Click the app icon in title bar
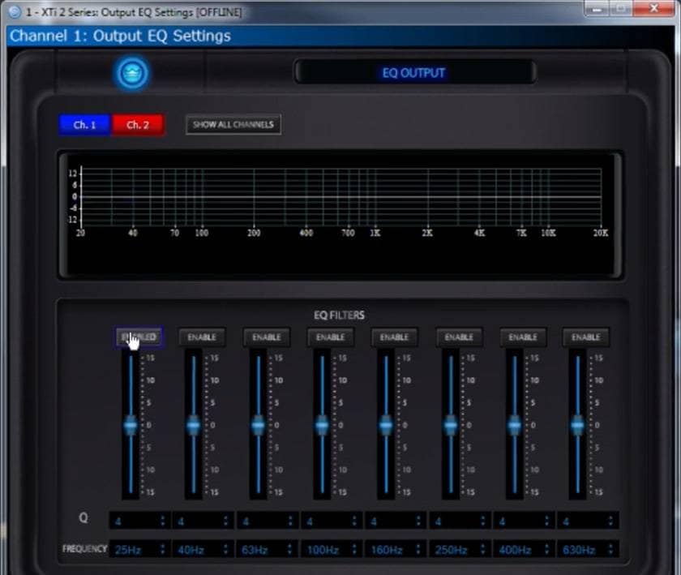Screen dimensions: 681x575 pyautogui.click(x=13, y=11)
